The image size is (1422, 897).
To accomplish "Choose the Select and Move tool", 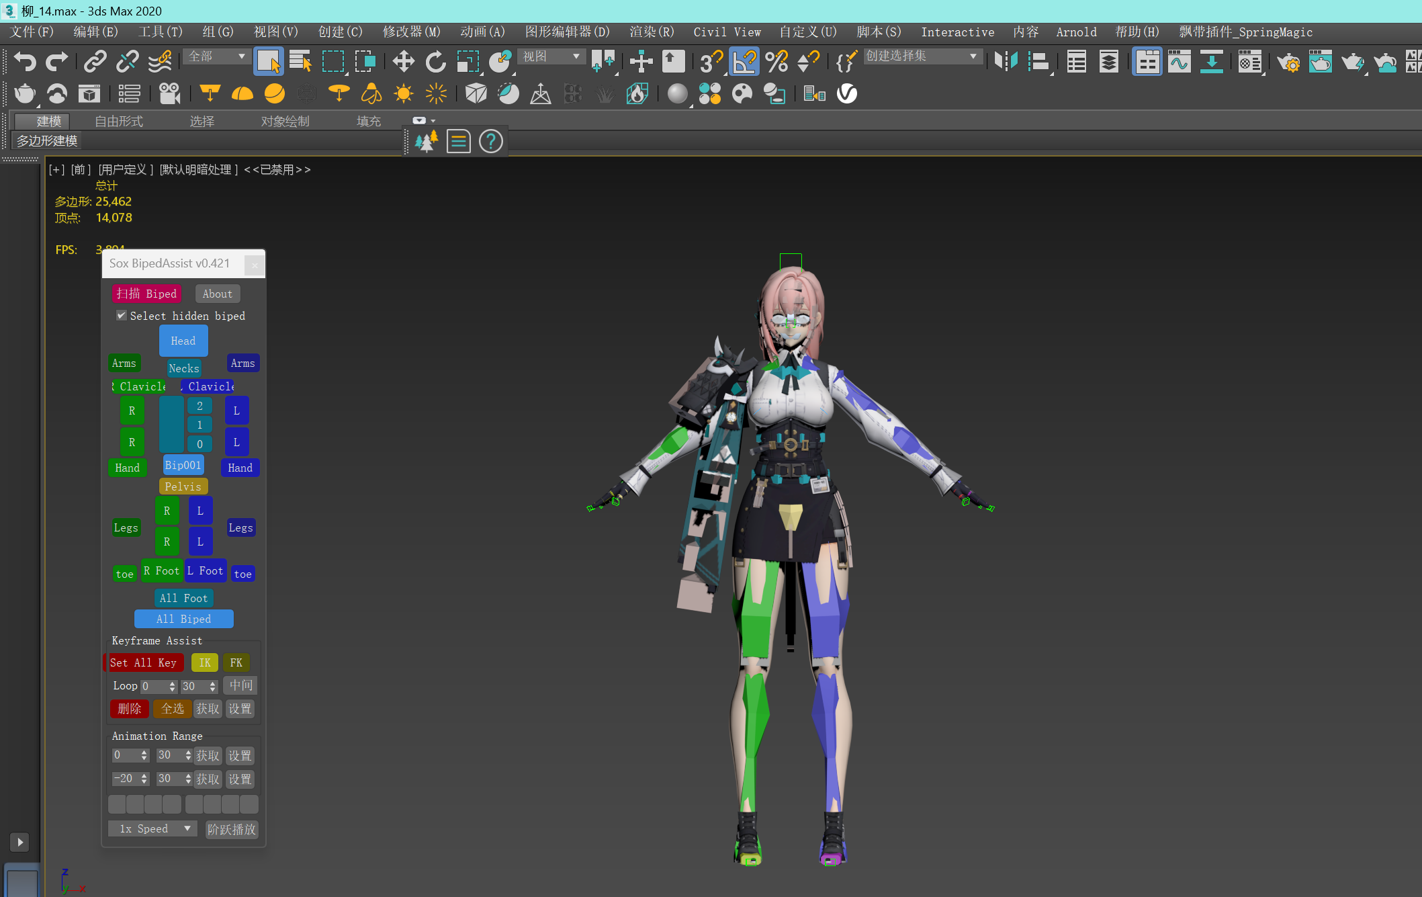I will (x=403, y=62).
